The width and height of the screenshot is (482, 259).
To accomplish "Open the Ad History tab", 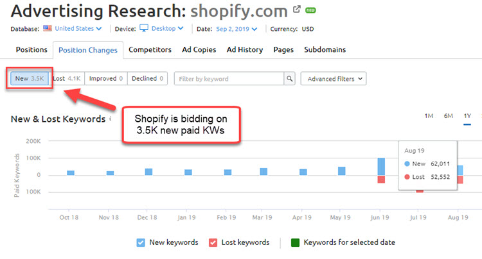I will (x=245, y=49).
